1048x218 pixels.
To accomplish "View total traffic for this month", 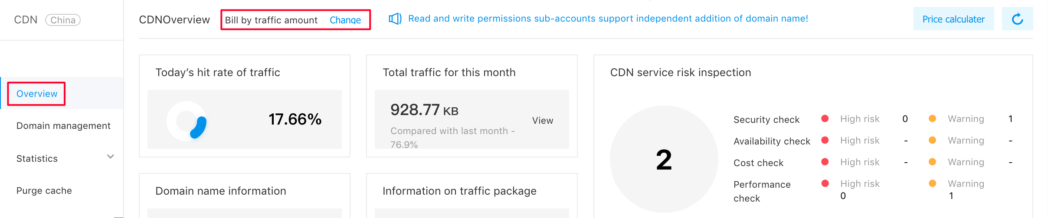I will tap(543, 121).
